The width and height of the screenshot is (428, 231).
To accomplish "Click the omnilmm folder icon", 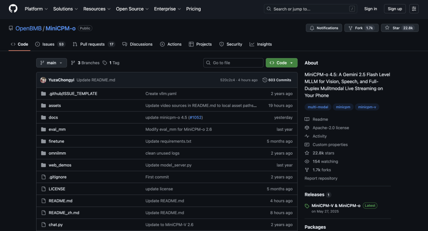I will pyautogui.click(x=43, y=153).
